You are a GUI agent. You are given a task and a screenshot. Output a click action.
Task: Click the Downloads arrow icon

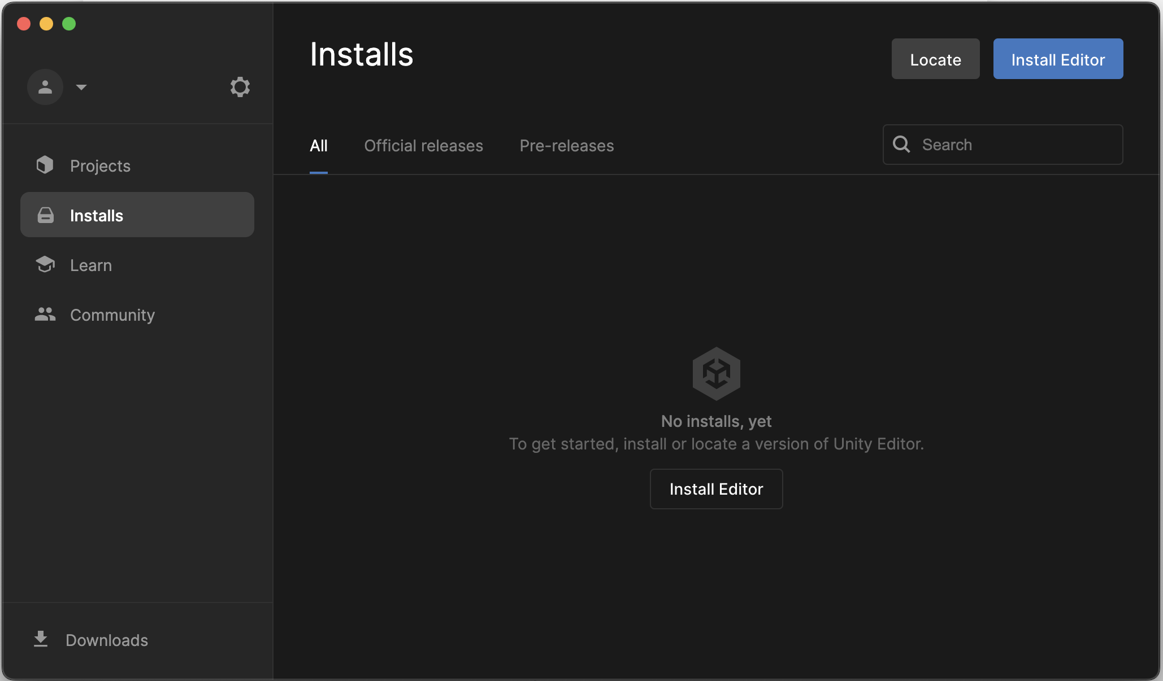tap(41, 639)
